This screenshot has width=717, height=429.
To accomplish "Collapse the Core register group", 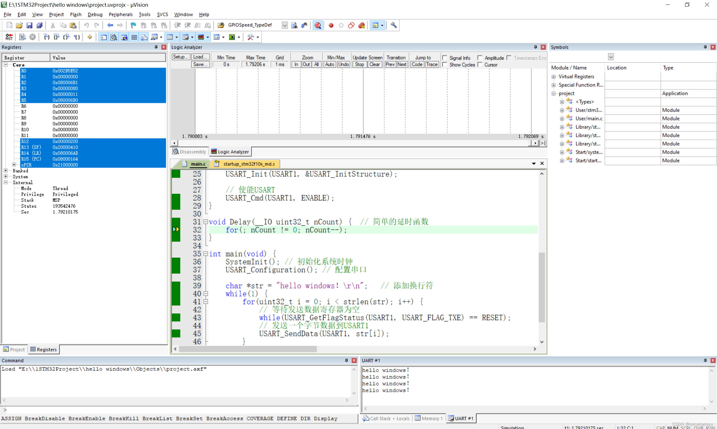I will tap(6, 65).
